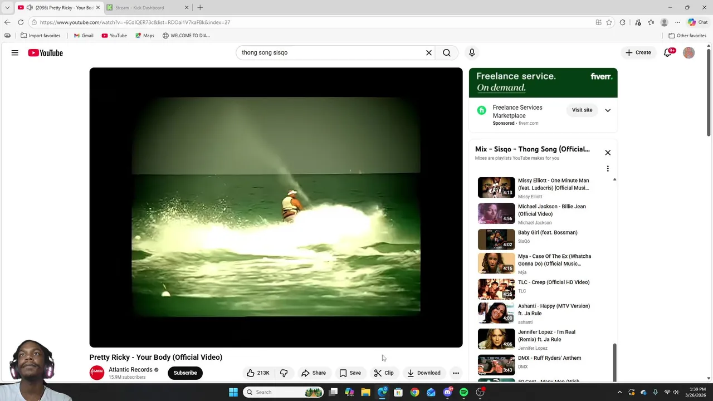Open more actions below the video
This screenshot has width=713, height=401.
point(456,373)
